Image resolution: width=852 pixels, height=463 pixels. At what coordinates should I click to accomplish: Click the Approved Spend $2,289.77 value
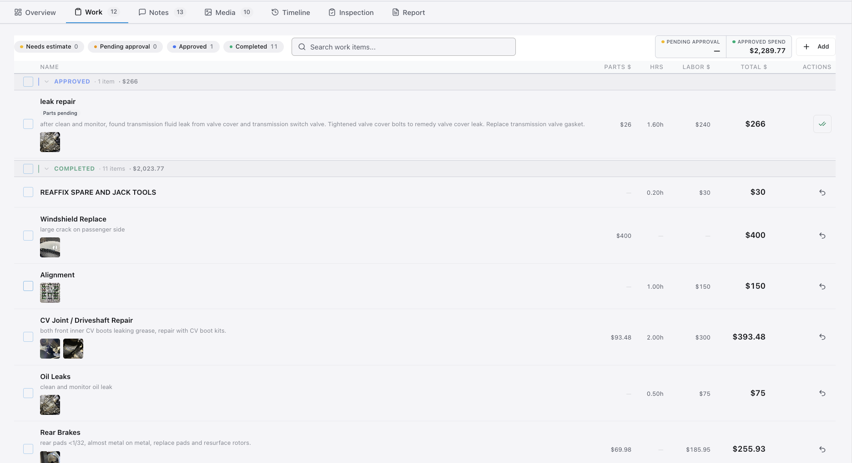tap(767, 51)
